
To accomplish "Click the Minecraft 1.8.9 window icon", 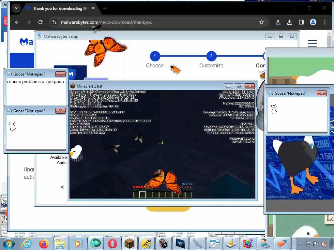I will (x=73, y=86).
